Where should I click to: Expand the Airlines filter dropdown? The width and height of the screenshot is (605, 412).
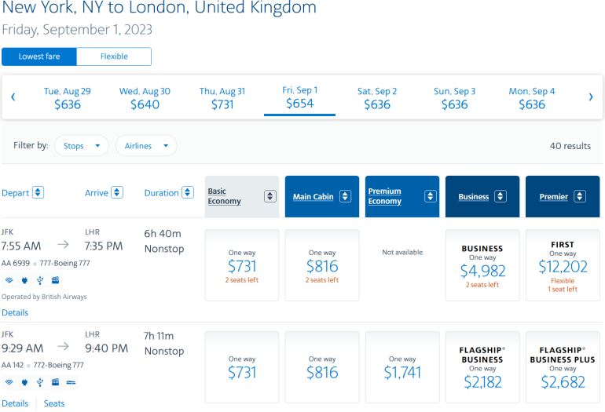[x=146, y=146]
